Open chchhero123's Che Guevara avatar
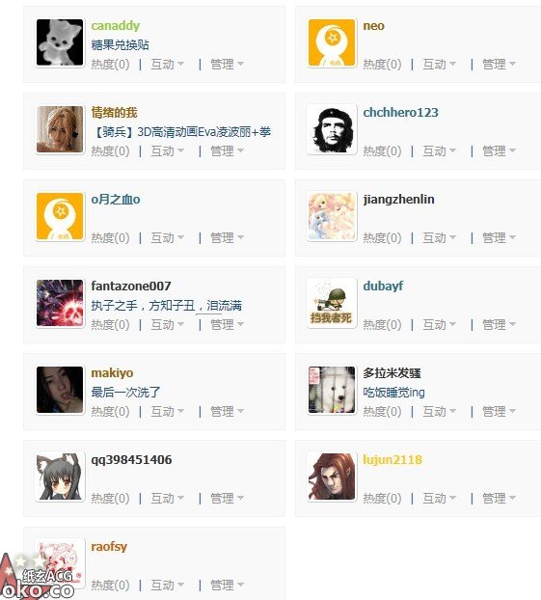The height and width of the screenshot is (600, 541). tap(332, 129)
